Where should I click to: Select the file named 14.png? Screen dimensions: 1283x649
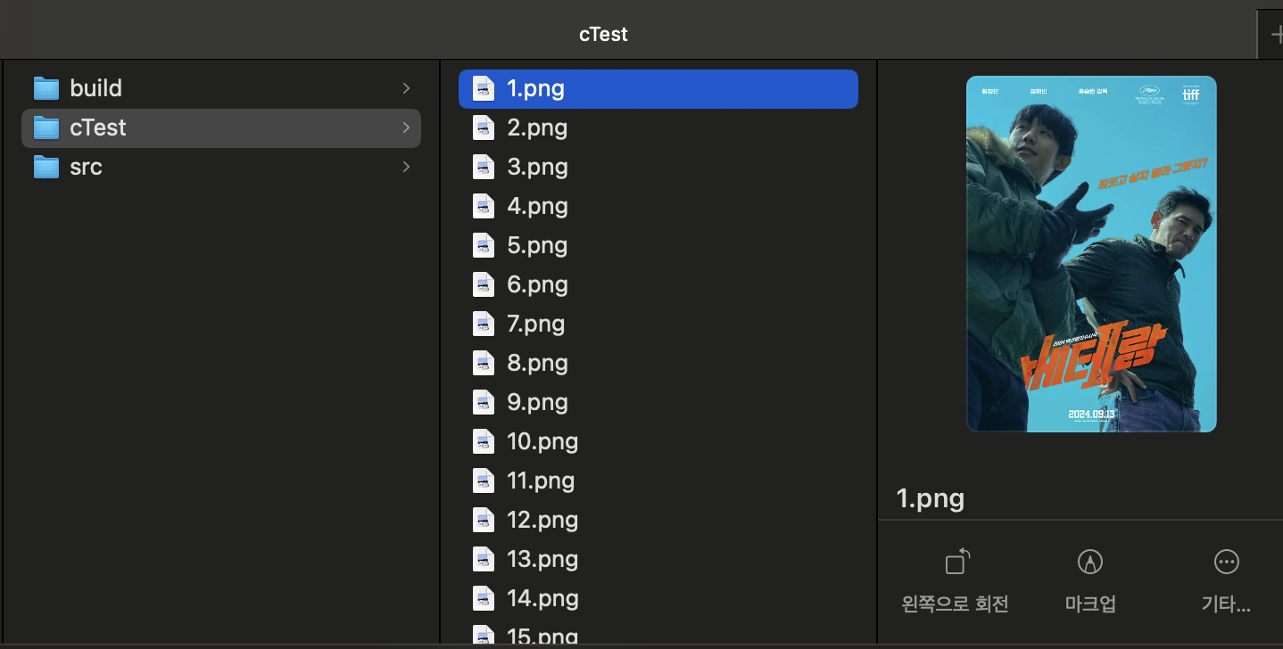click(x=542, y=599)
